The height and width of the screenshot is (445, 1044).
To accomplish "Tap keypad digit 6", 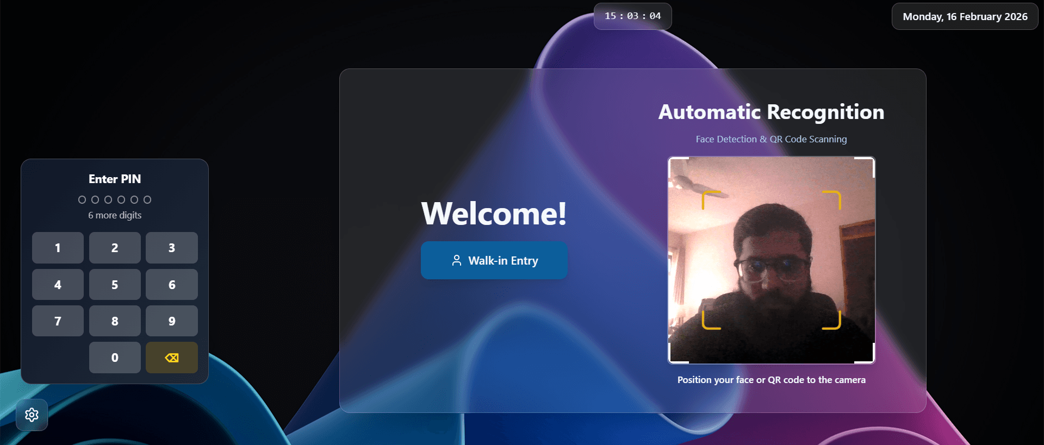I will 172,285.
